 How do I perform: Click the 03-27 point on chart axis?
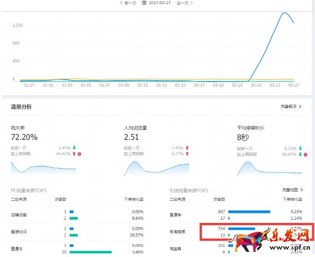(294, 85)
